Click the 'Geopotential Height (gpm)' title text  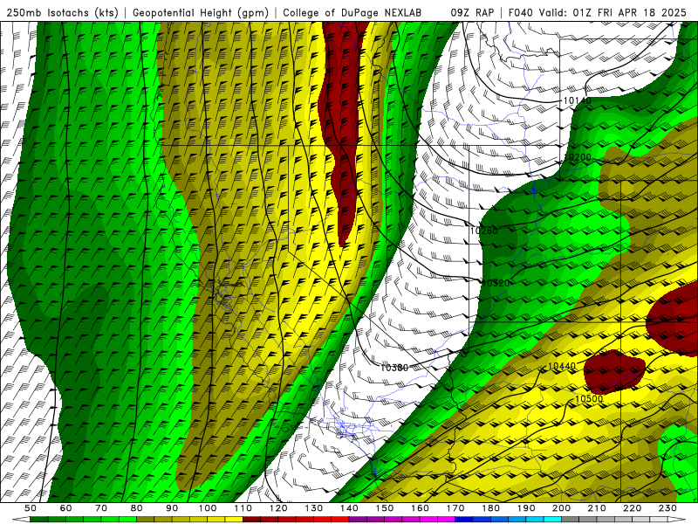click(201, 12)
